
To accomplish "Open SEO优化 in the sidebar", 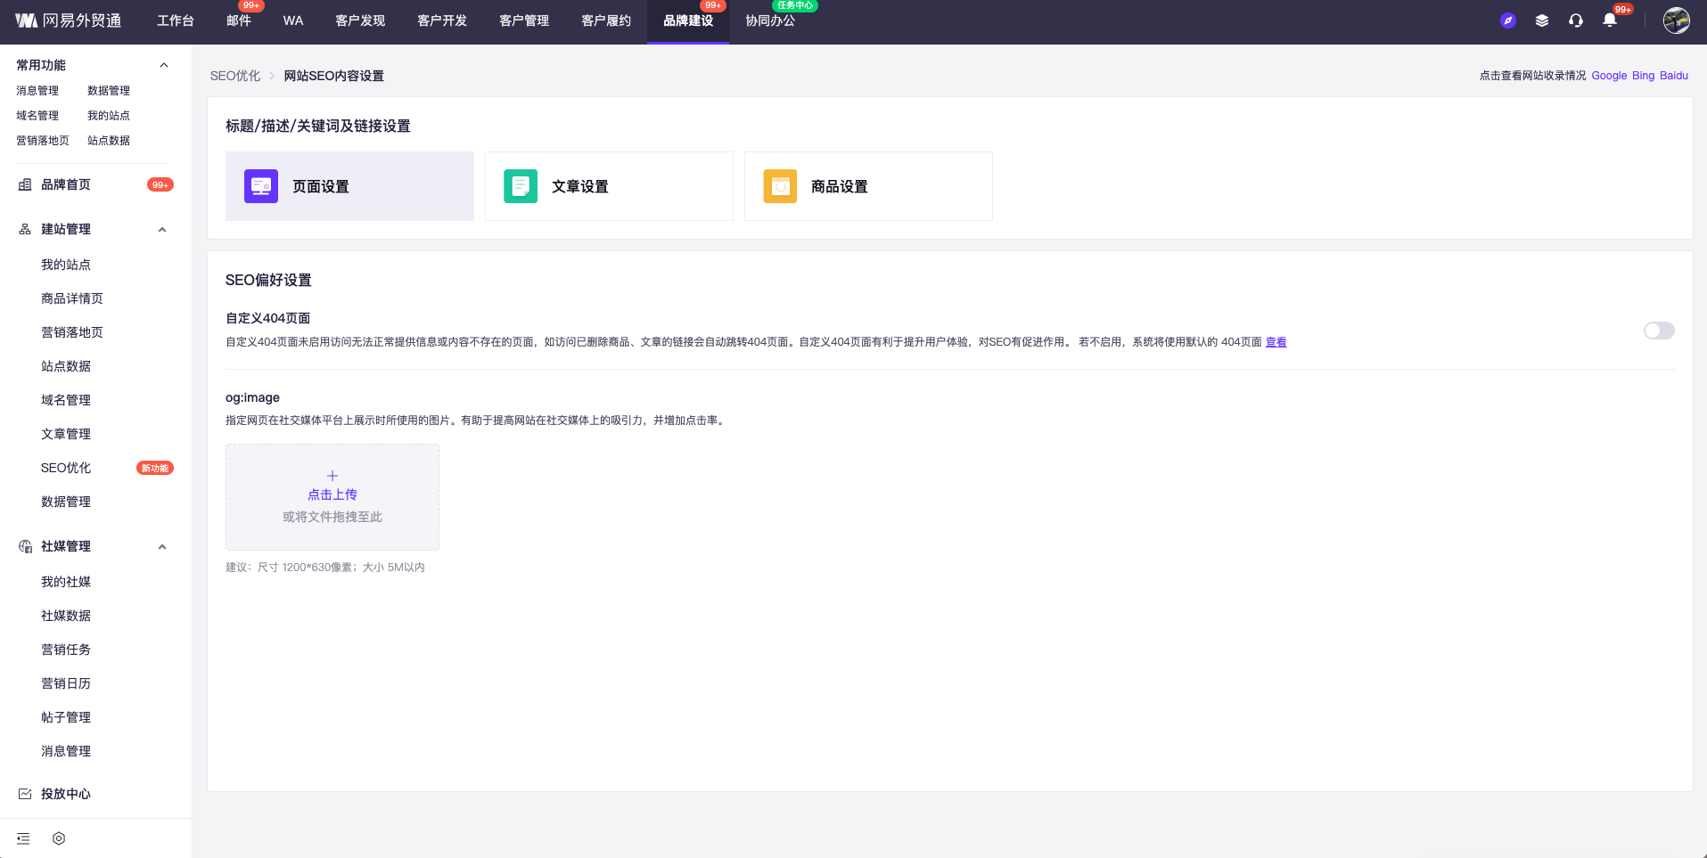I will point(66,468).
